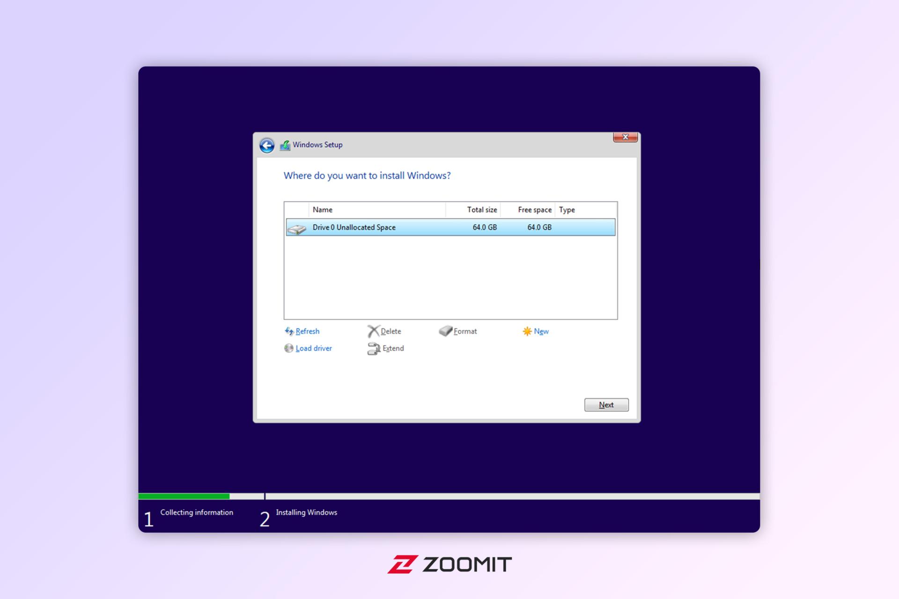The width and height of the screenshot is (899, 599).
Task: Click the Delete X icon
Action: point(373,331)
